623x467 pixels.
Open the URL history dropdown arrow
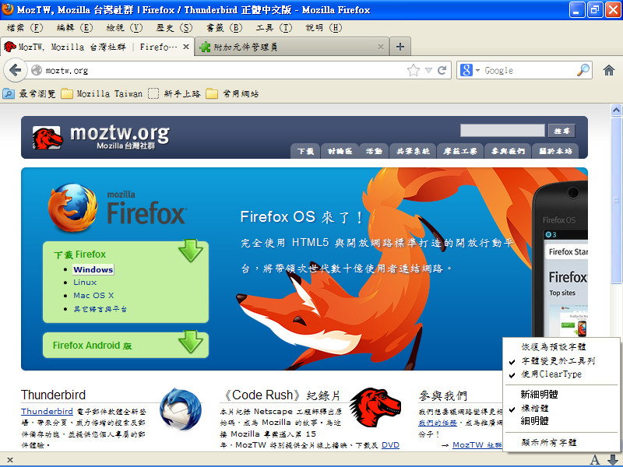(x=428, y=70)
